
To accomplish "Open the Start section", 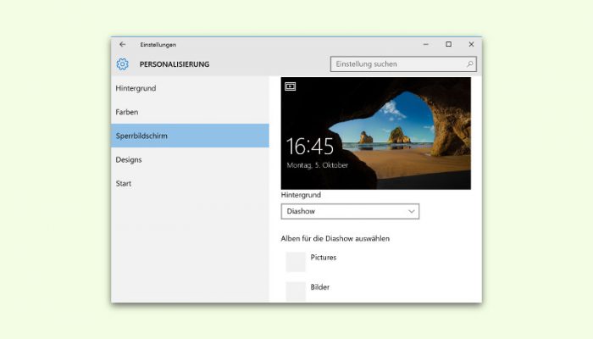I will pyautogui.click(x=190, y=183).
